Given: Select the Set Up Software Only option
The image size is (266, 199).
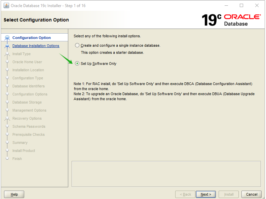Looking at the screenshot, I should click(x=77, y=64).
